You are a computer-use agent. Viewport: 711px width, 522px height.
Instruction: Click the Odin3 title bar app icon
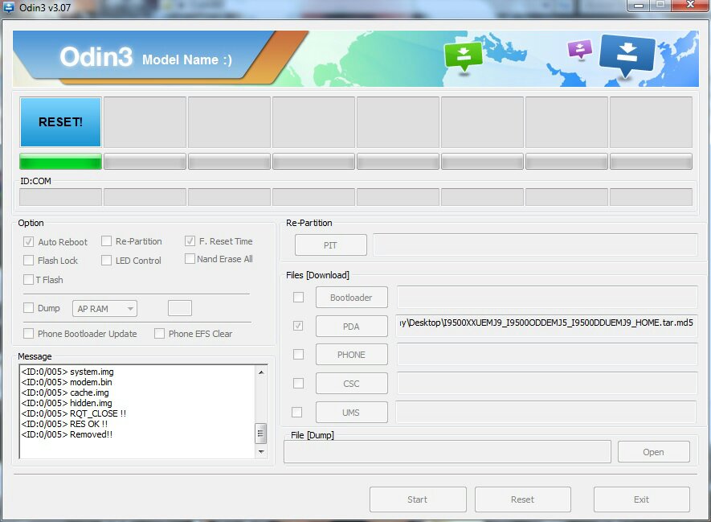pos(9,7)
